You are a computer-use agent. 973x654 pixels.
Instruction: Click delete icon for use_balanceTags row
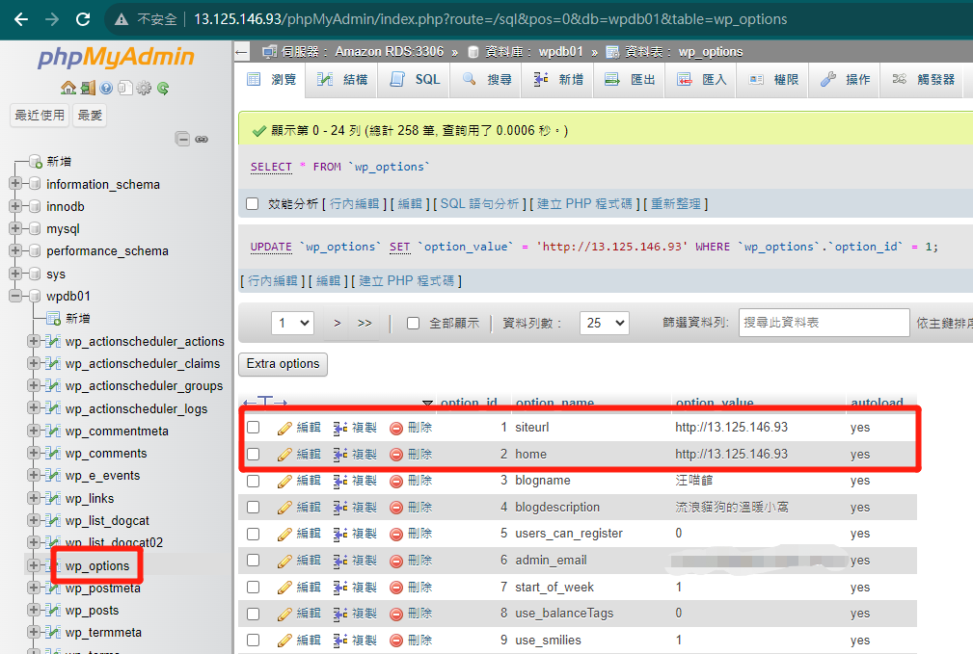396,614
